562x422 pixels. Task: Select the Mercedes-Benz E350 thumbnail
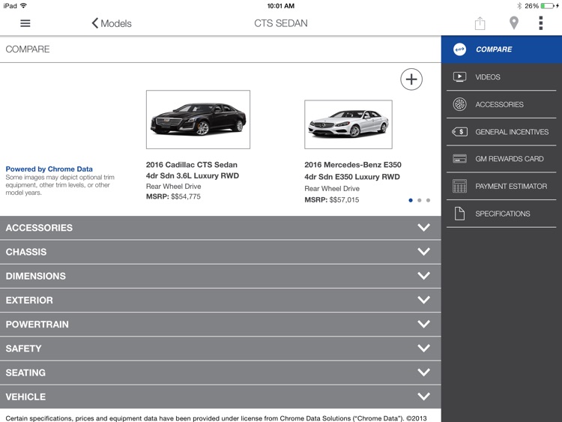point(348,124)
